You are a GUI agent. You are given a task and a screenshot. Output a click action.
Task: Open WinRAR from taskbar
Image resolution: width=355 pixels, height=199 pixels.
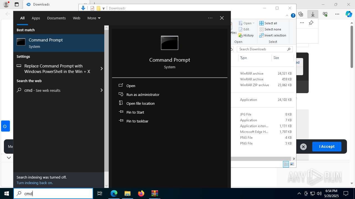click(154, 193)
